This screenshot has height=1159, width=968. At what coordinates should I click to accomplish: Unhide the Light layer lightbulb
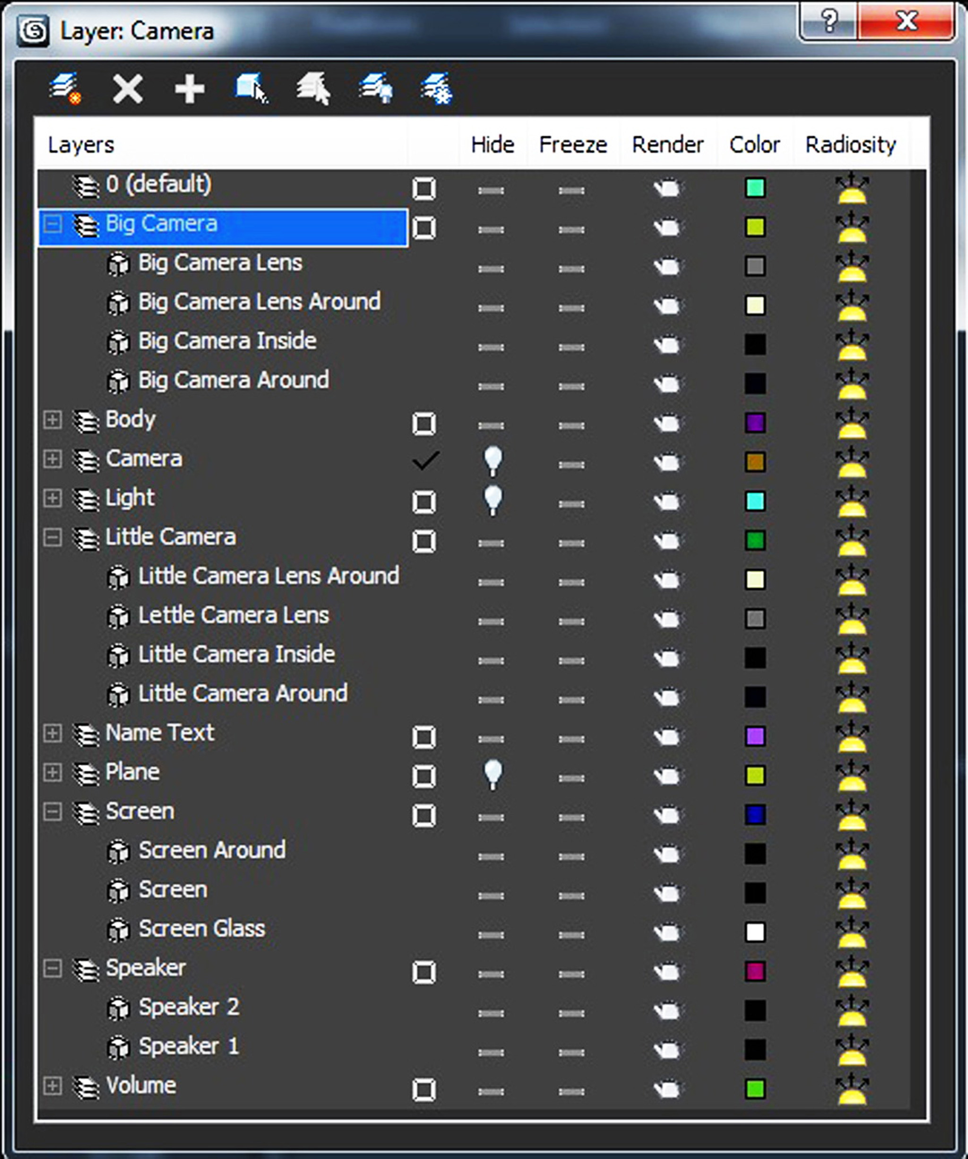(493, 500)
